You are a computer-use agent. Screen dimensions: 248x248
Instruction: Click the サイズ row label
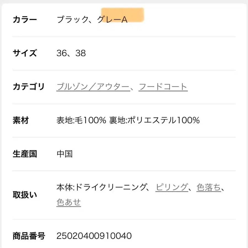(25, 53)
